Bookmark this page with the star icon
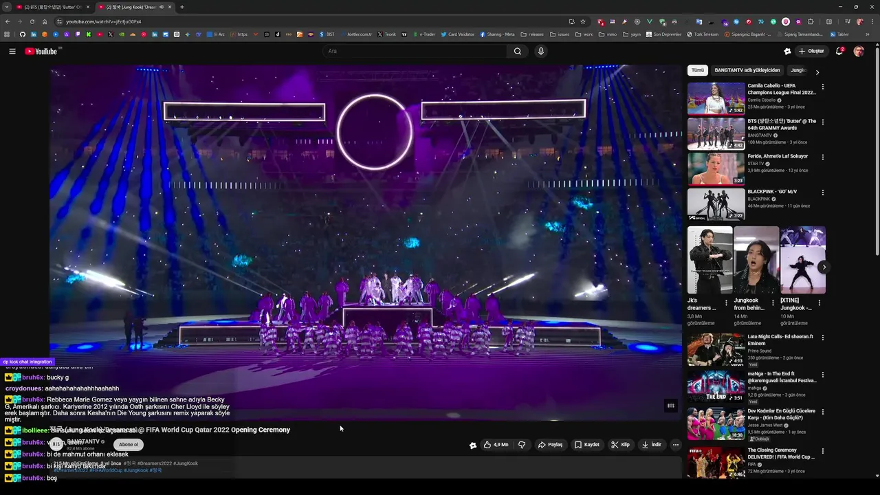The image size is (880, 495). pos(583,21)
